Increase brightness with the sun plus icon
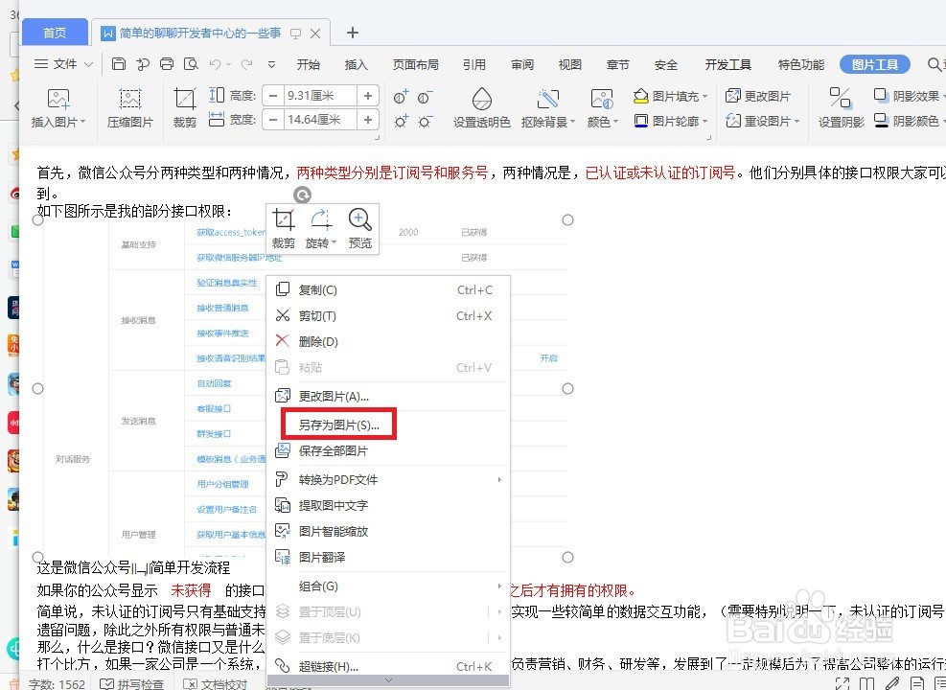 402,122
